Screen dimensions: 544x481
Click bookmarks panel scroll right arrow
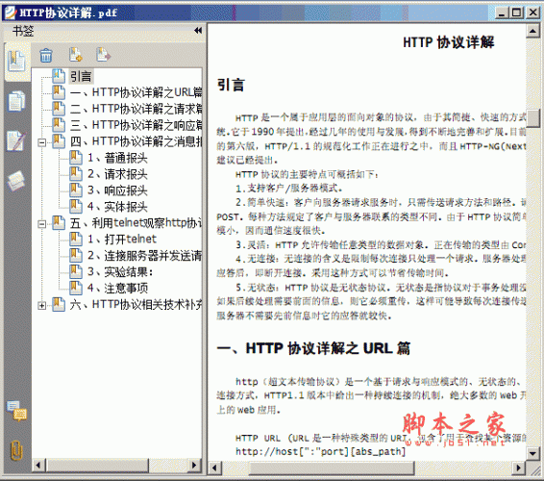coord(194,466)
